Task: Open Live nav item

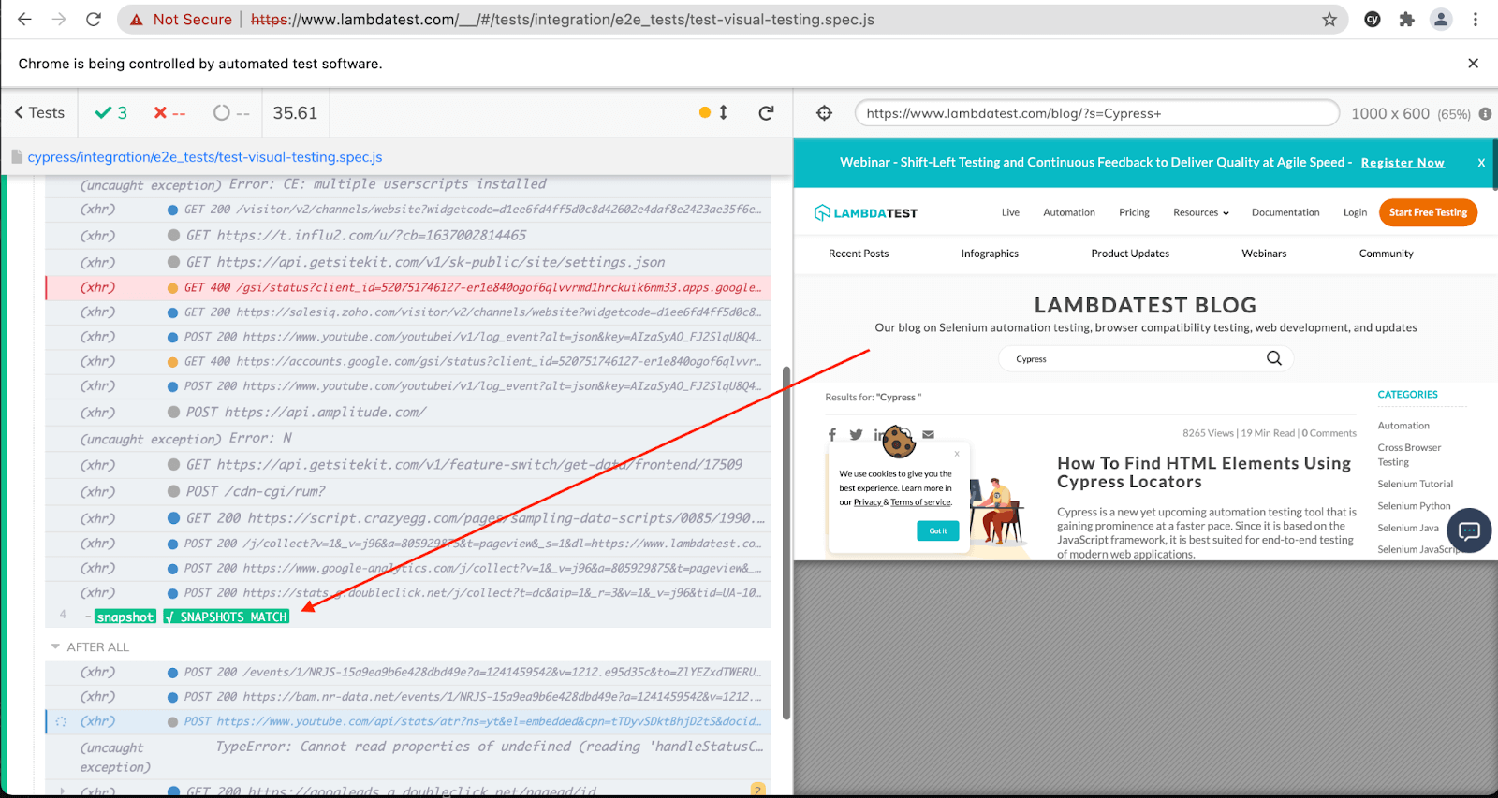Action: (x=1010, y=212)
